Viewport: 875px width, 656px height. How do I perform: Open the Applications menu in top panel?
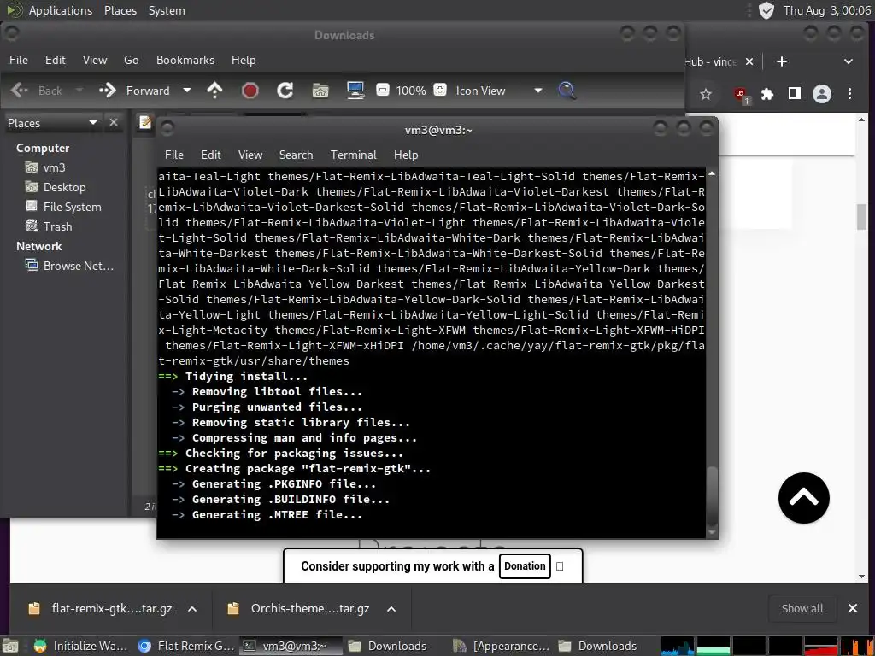click(61, 10)
